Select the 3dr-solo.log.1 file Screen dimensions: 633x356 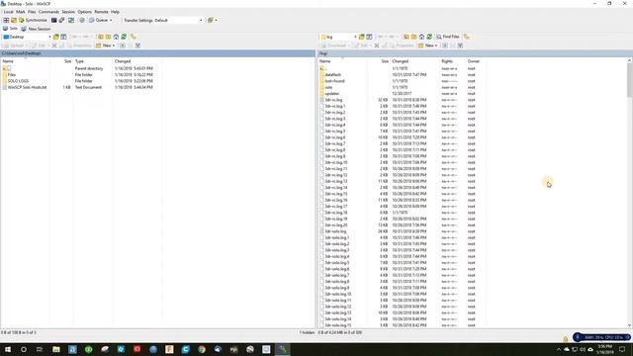click(337, 237)
